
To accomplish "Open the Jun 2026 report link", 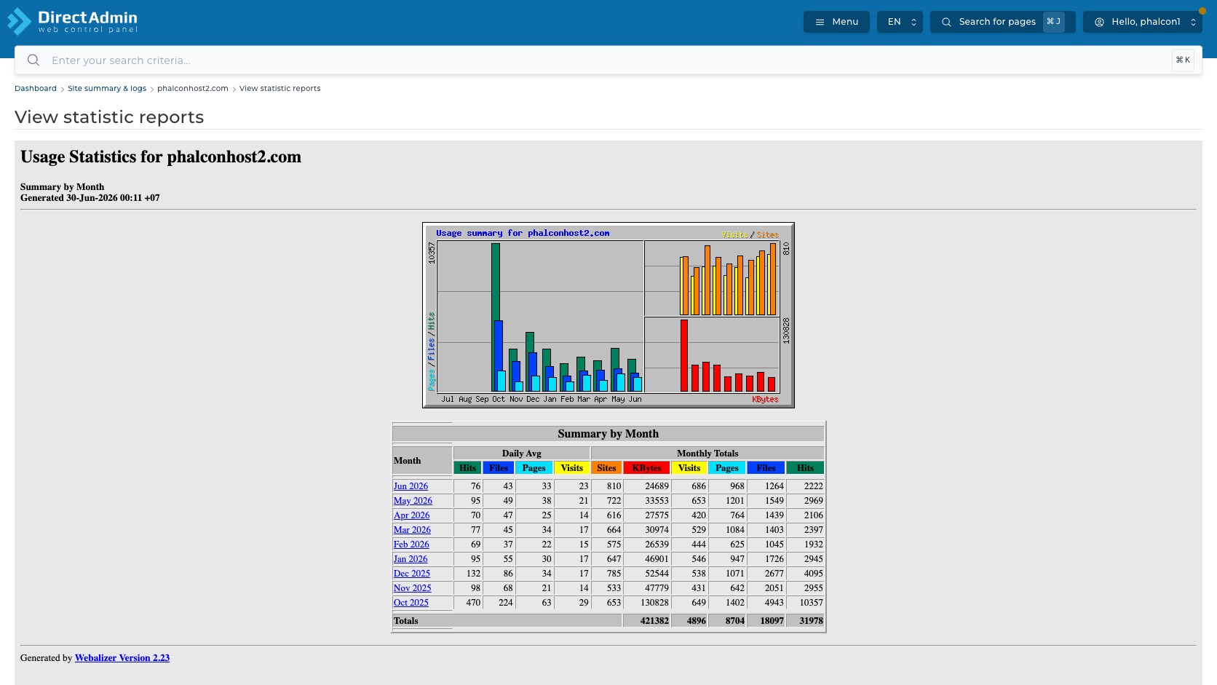I will [411, 486].
